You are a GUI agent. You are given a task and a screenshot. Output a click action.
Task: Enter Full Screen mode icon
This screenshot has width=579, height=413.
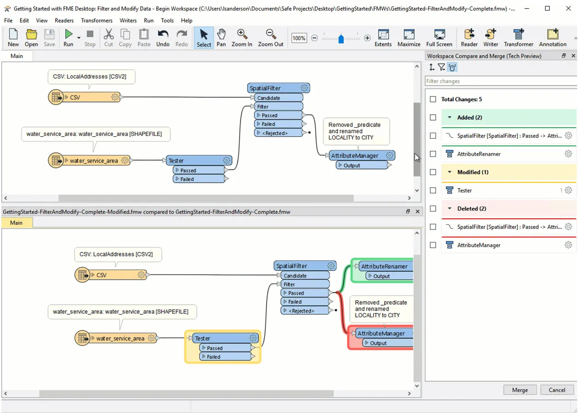coord(439,34)
